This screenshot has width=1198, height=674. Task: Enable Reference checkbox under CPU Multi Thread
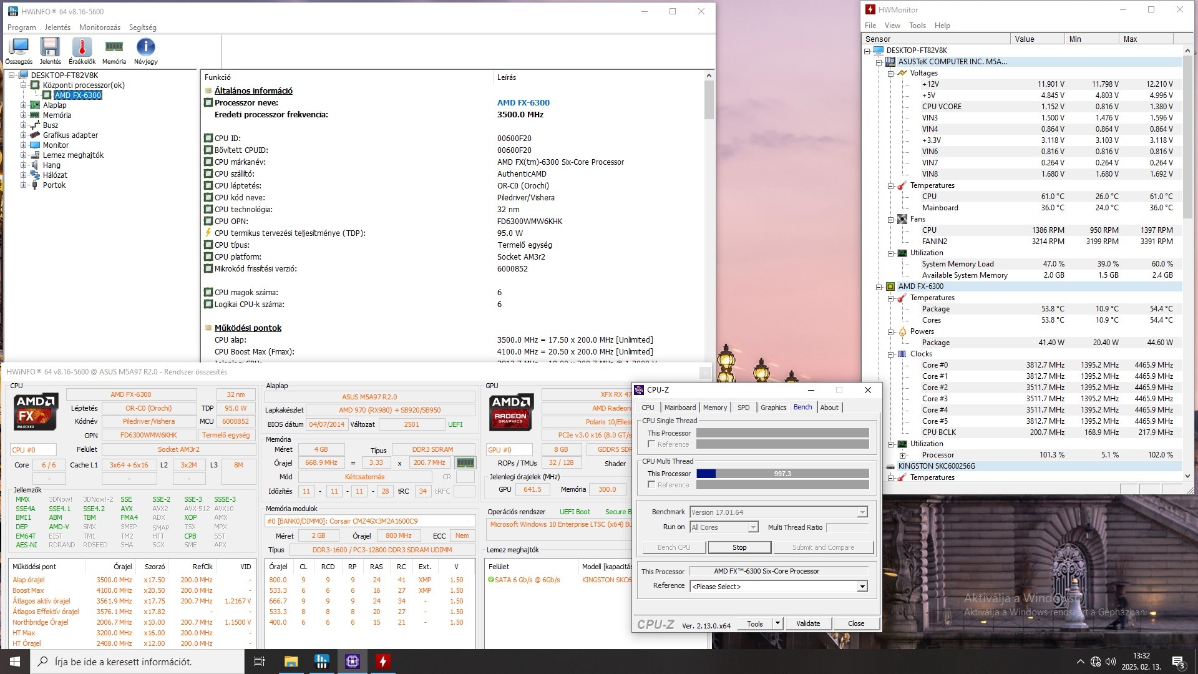(x=651, y=485)
